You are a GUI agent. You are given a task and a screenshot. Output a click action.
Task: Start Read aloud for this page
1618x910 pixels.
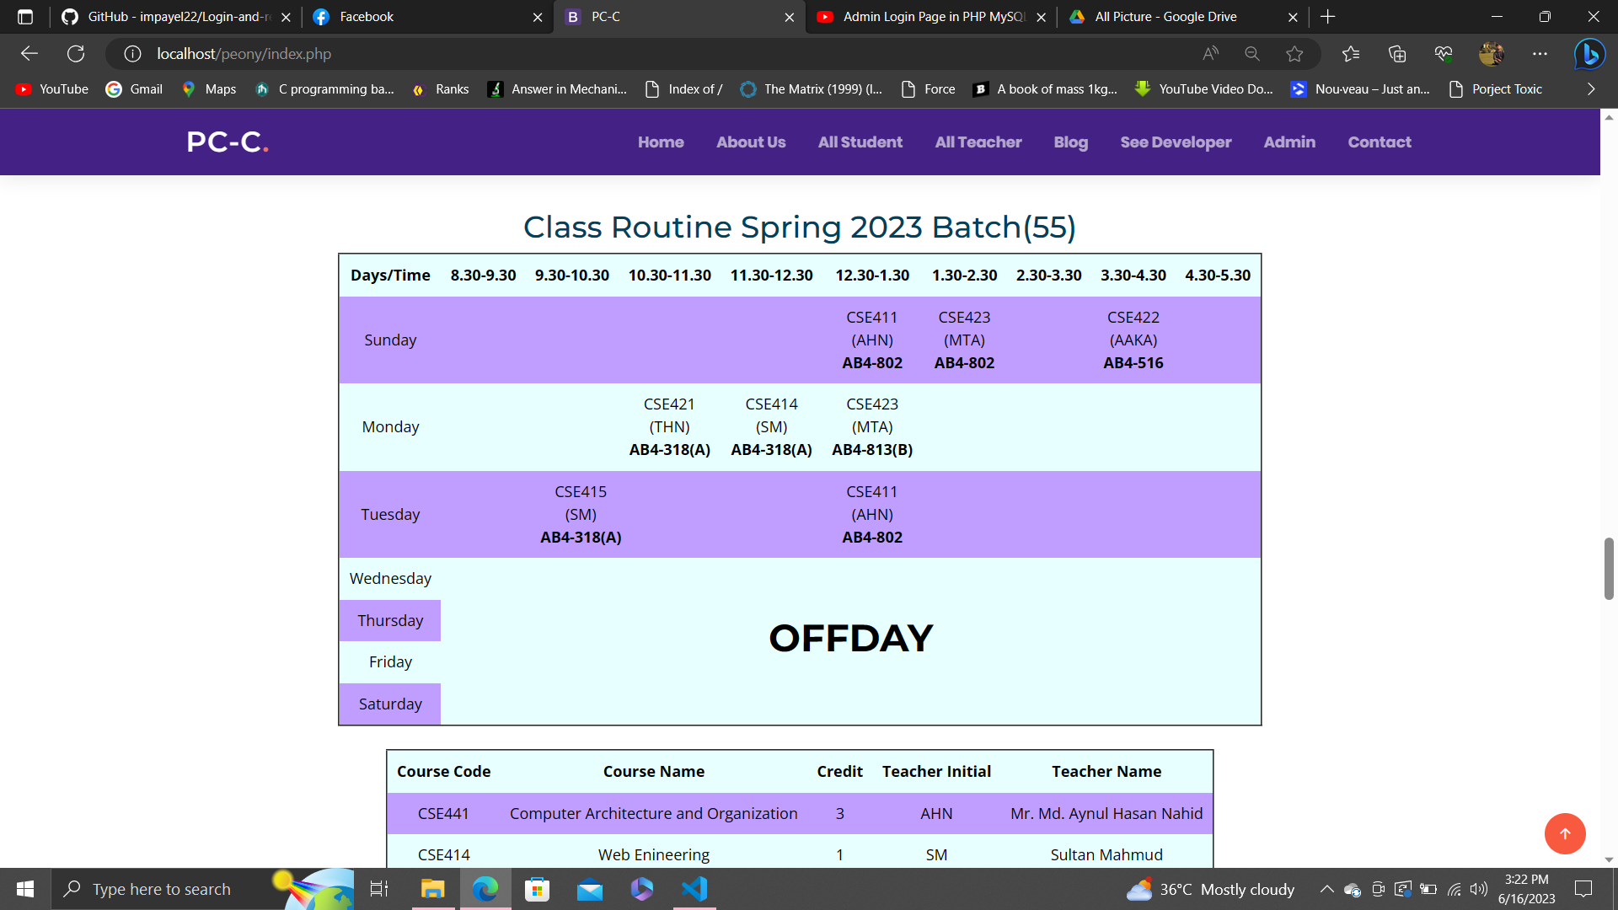click(x=1211, y=53)
